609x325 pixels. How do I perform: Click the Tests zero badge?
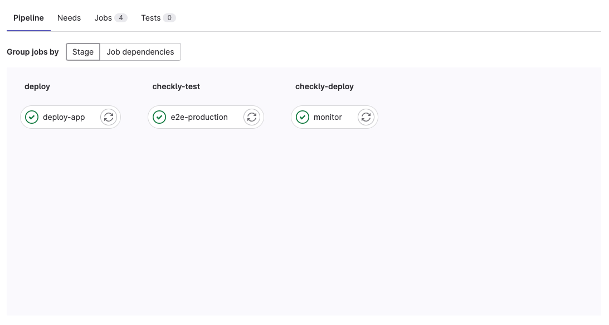click(170, 17)
